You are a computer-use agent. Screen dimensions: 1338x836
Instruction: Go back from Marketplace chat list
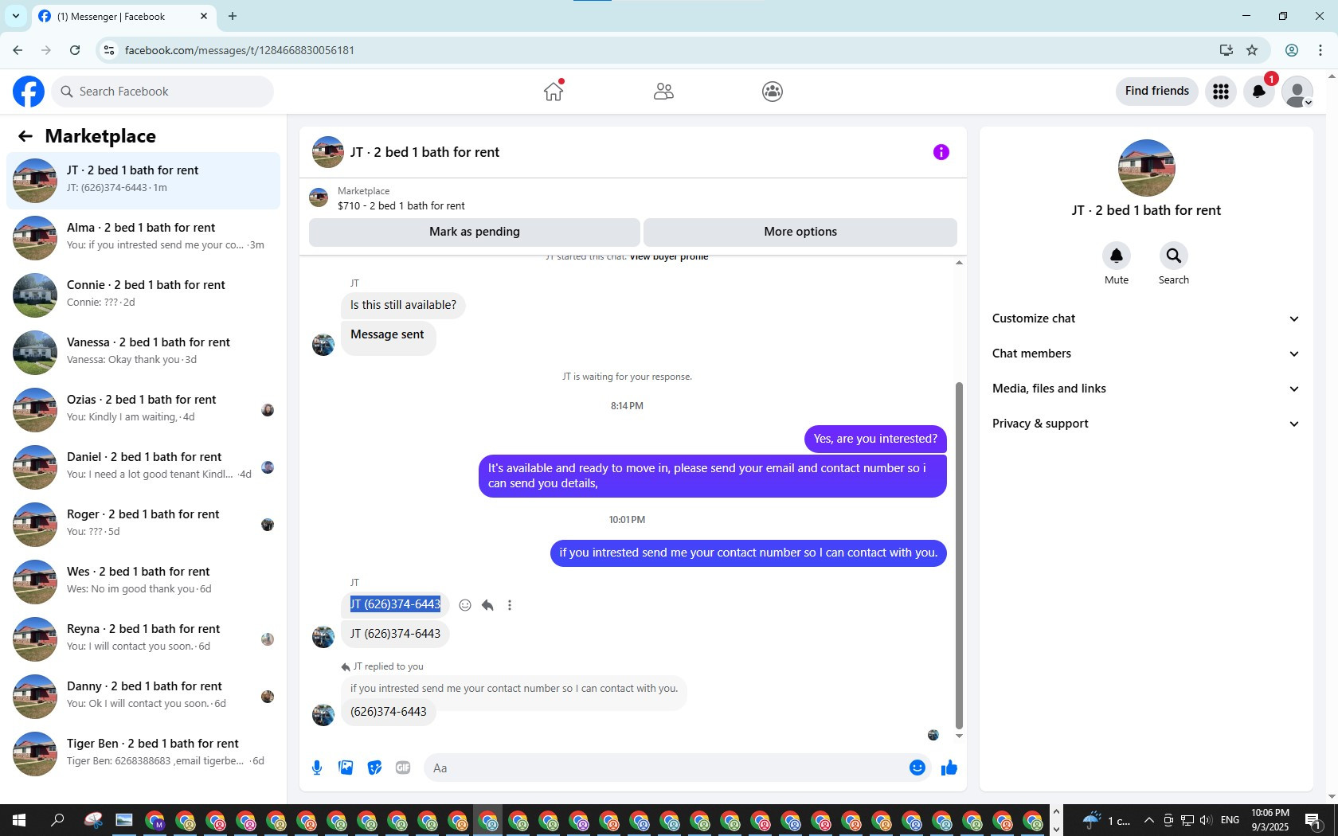pyautogui.click(x=25, y=136)
